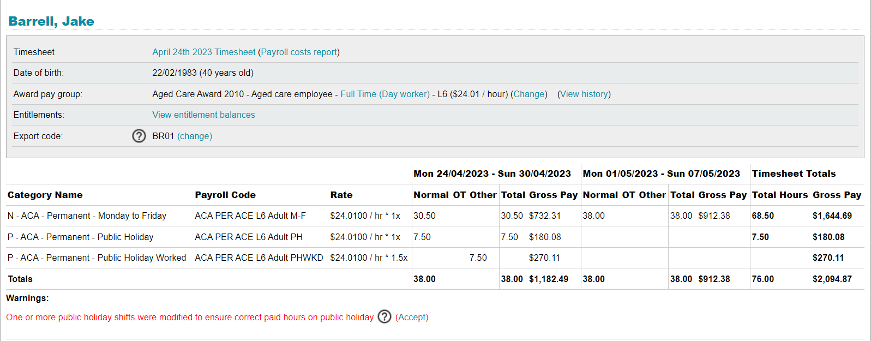
Task: Click total hours value 76.00
Action: click(x=763, y=279)
